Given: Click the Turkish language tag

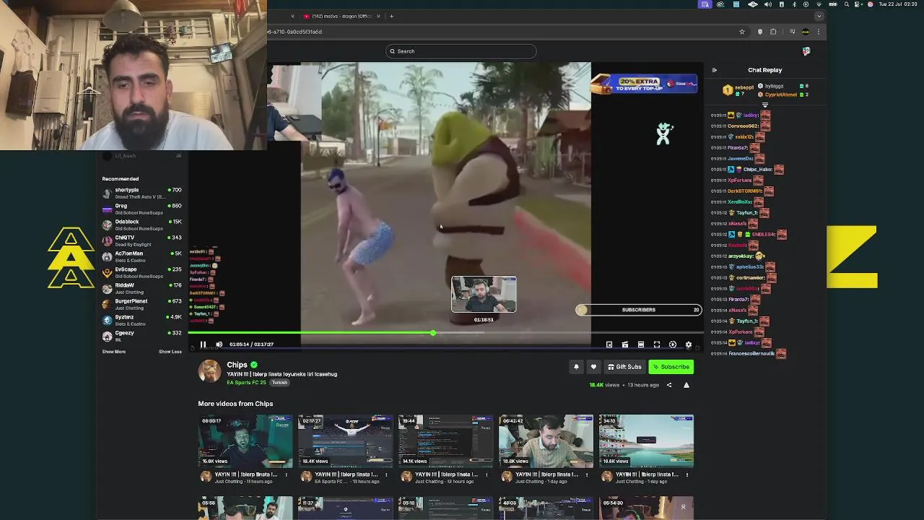Looking at the screenshot, I should click(x=279, y=382).
